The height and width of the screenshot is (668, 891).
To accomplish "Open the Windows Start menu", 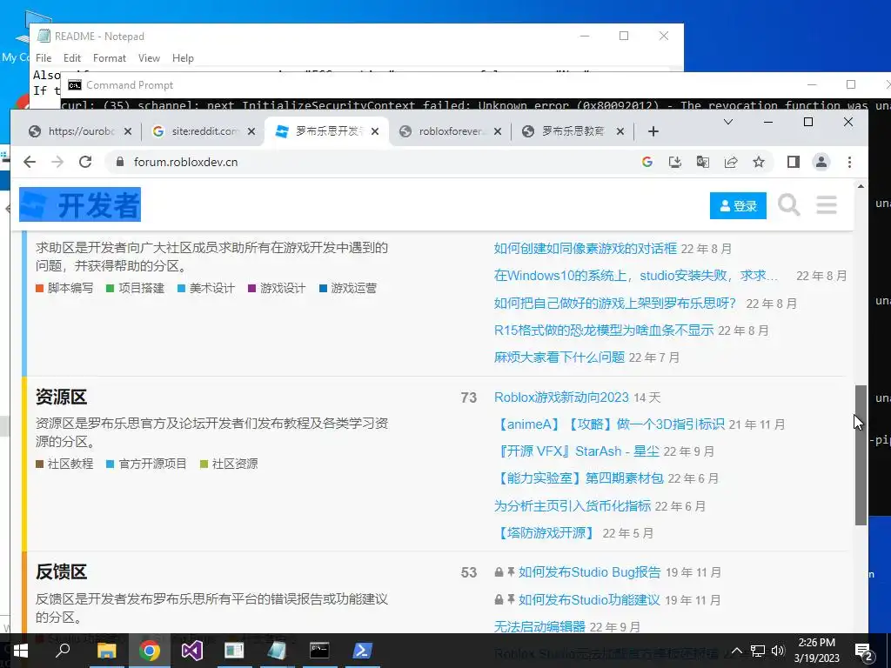I will (x=21, y=651).
